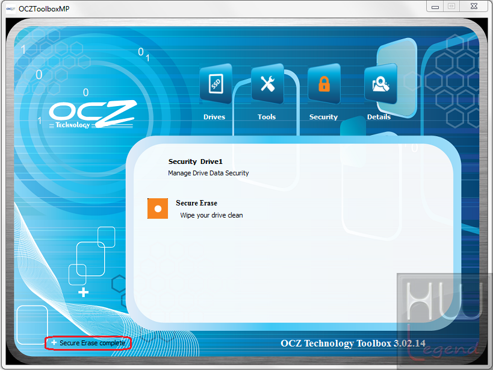493x370 pixels.
Task: Click the OCZ icon in the title bar
Action: pos(11,9)
